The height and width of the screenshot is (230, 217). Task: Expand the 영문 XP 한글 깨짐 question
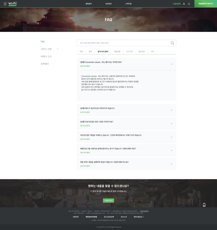coord(171,164)
